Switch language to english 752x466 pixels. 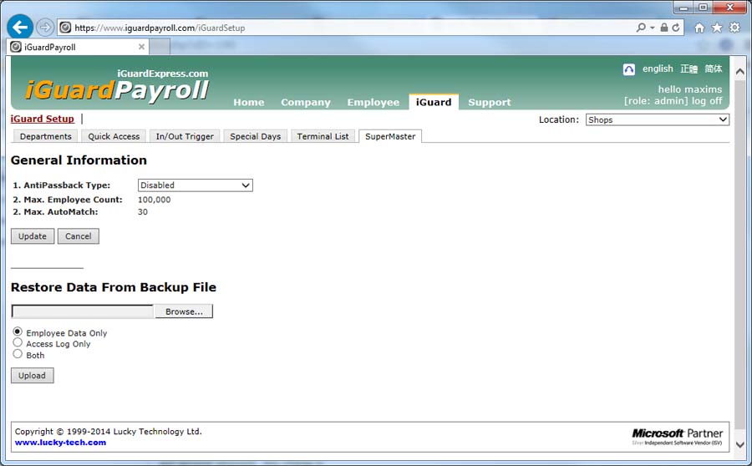(658, 68)
